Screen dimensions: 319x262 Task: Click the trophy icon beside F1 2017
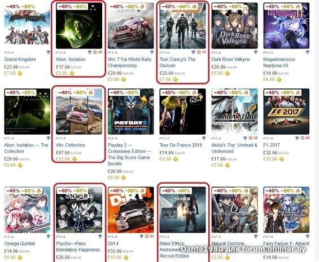pos(297,138)
